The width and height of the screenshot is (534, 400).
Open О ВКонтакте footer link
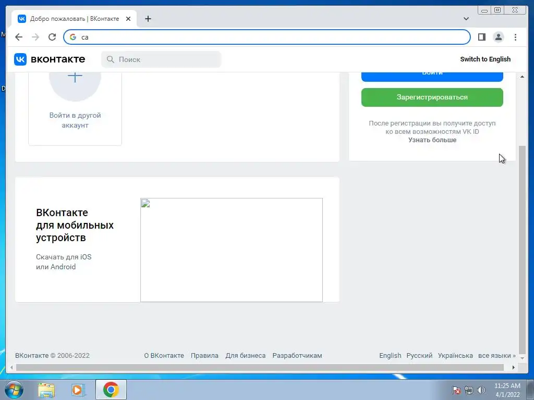pos(164,355)
